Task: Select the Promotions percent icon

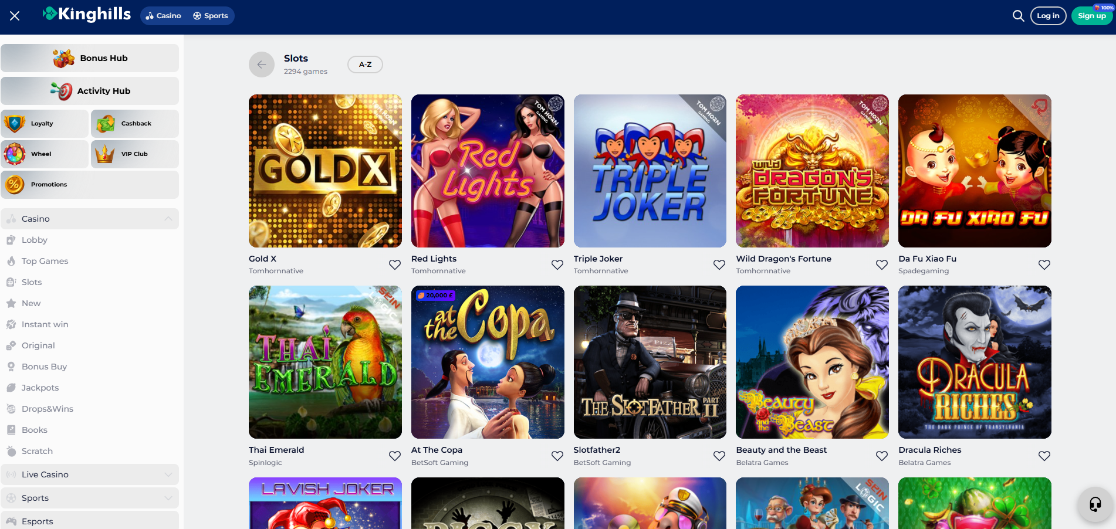Action: (14, 184)
